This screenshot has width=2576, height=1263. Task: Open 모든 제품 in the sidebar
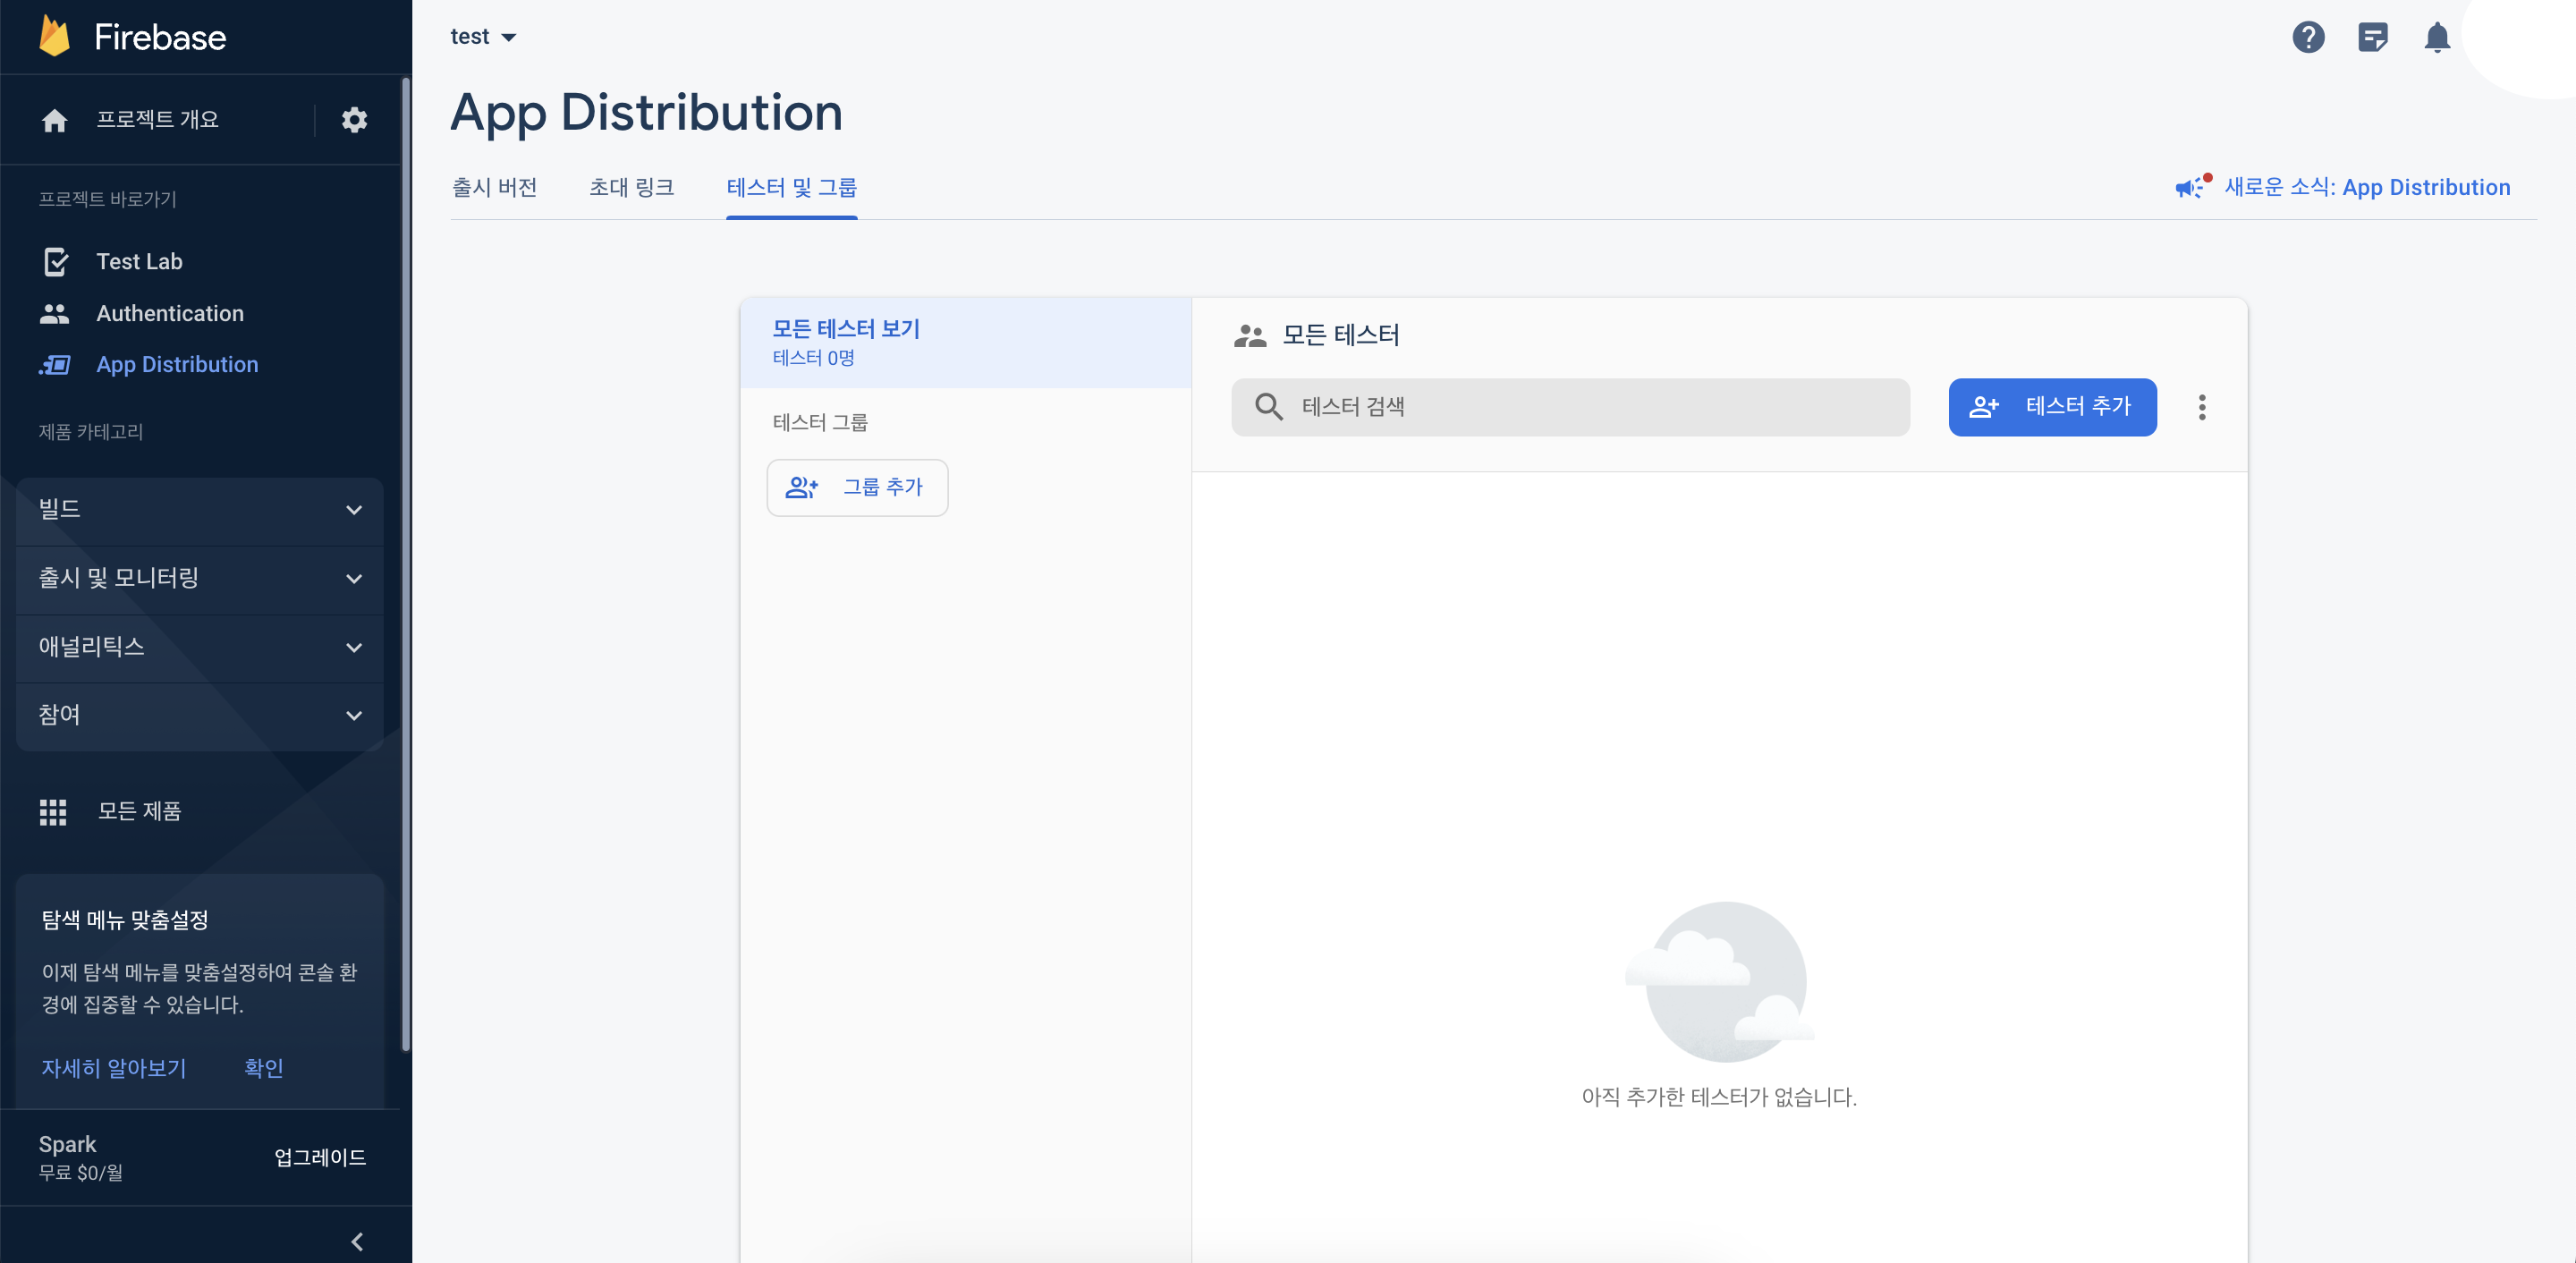coord(139,812)
